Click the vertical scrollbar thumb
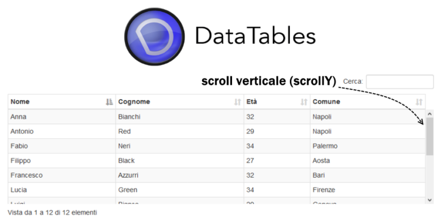Viewport: 441px width, 220px height. 430,136
